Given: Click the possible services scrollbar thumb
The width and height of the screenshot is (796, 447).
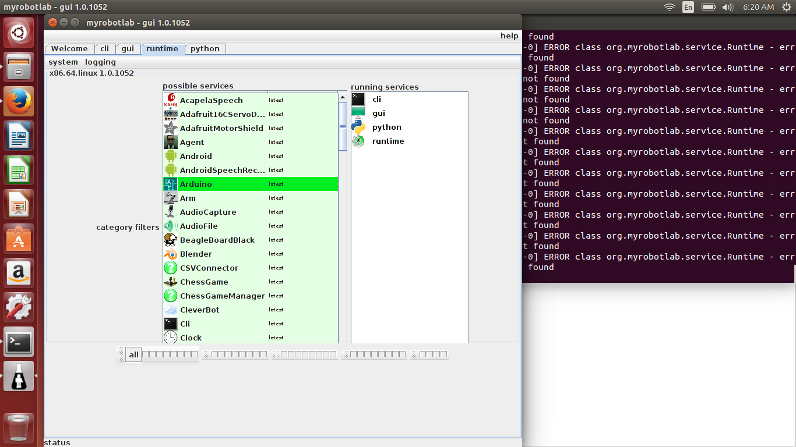Looking at the screenshot, I should pos(343,126).
